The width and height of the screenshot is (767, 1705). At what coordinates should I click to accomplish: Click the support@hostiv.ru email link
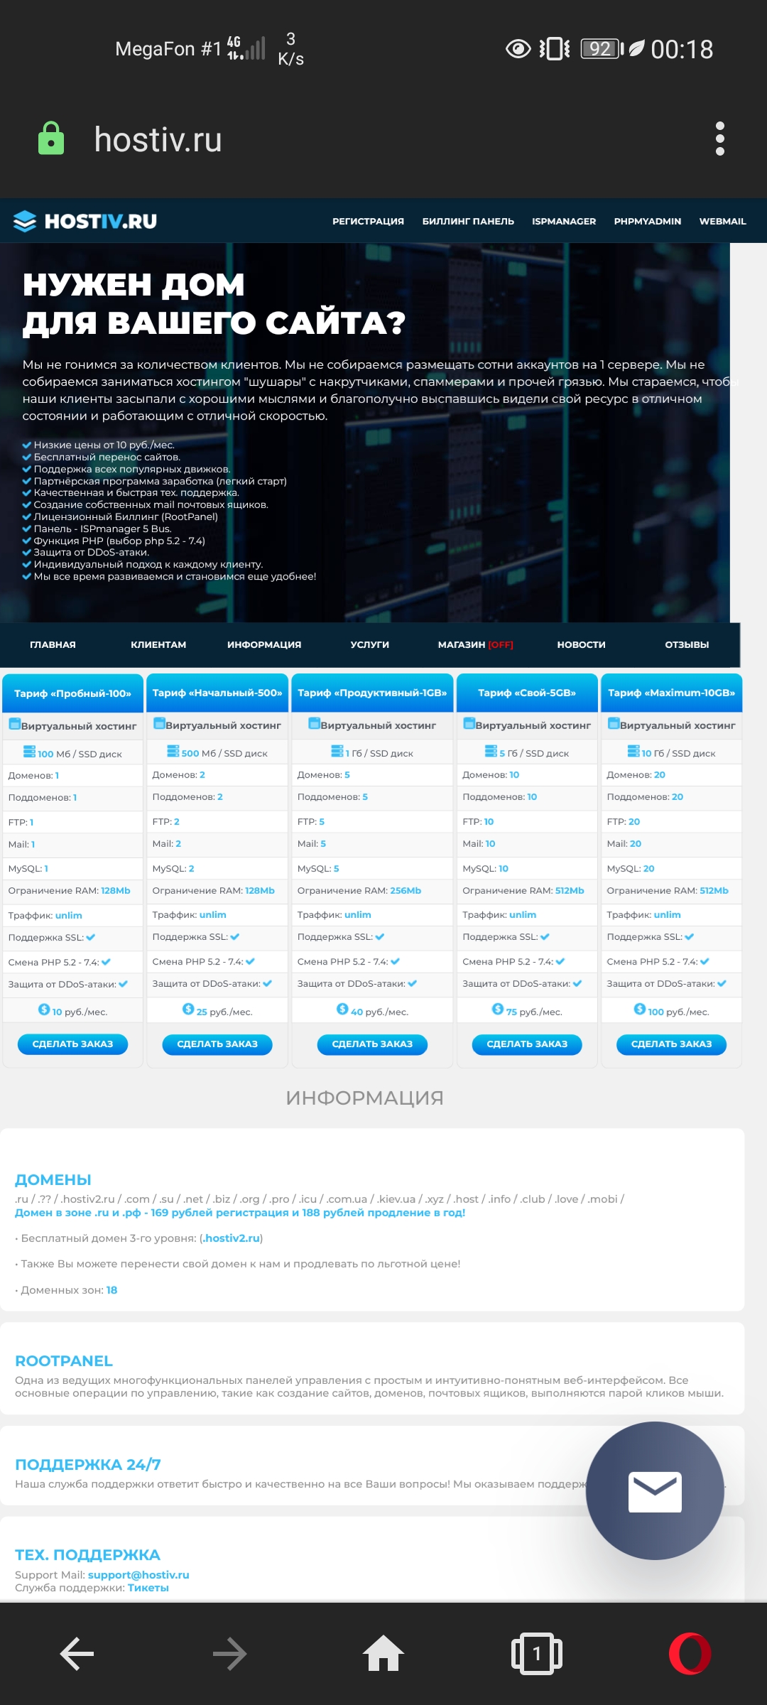pyautogui.click(x=138, y=1575)
